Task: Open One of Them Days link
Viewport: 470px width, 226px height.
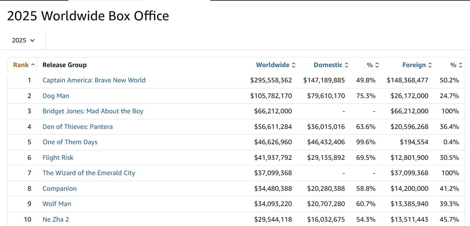Action: click(70, 142)
